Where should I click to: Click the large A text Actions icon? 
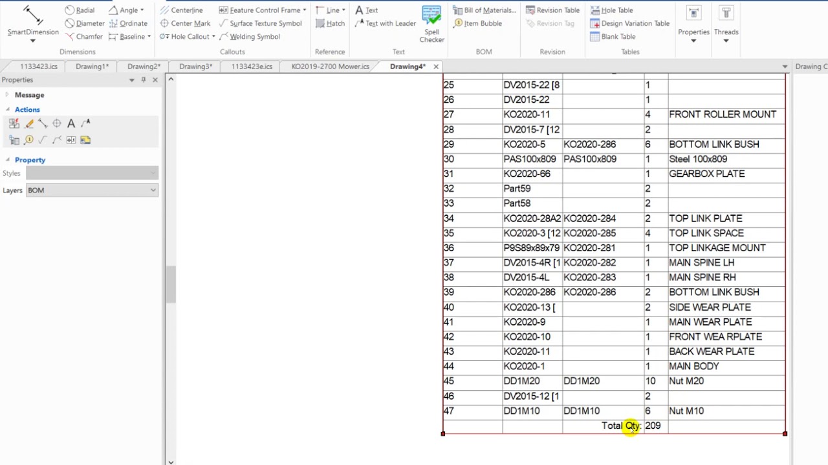pos(71,123)
